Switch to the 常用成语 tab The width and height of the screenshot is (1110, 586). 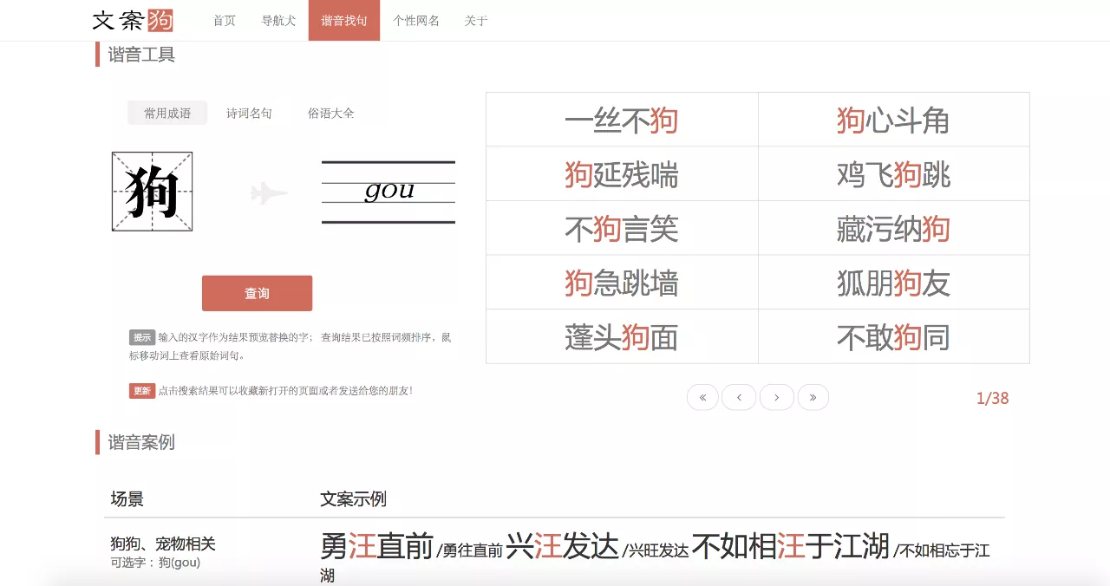pos(167,113)
